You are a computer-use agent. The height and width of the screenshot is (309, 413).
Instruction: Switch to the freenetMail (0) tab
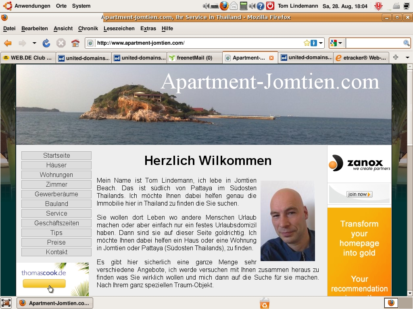[194, 58]
